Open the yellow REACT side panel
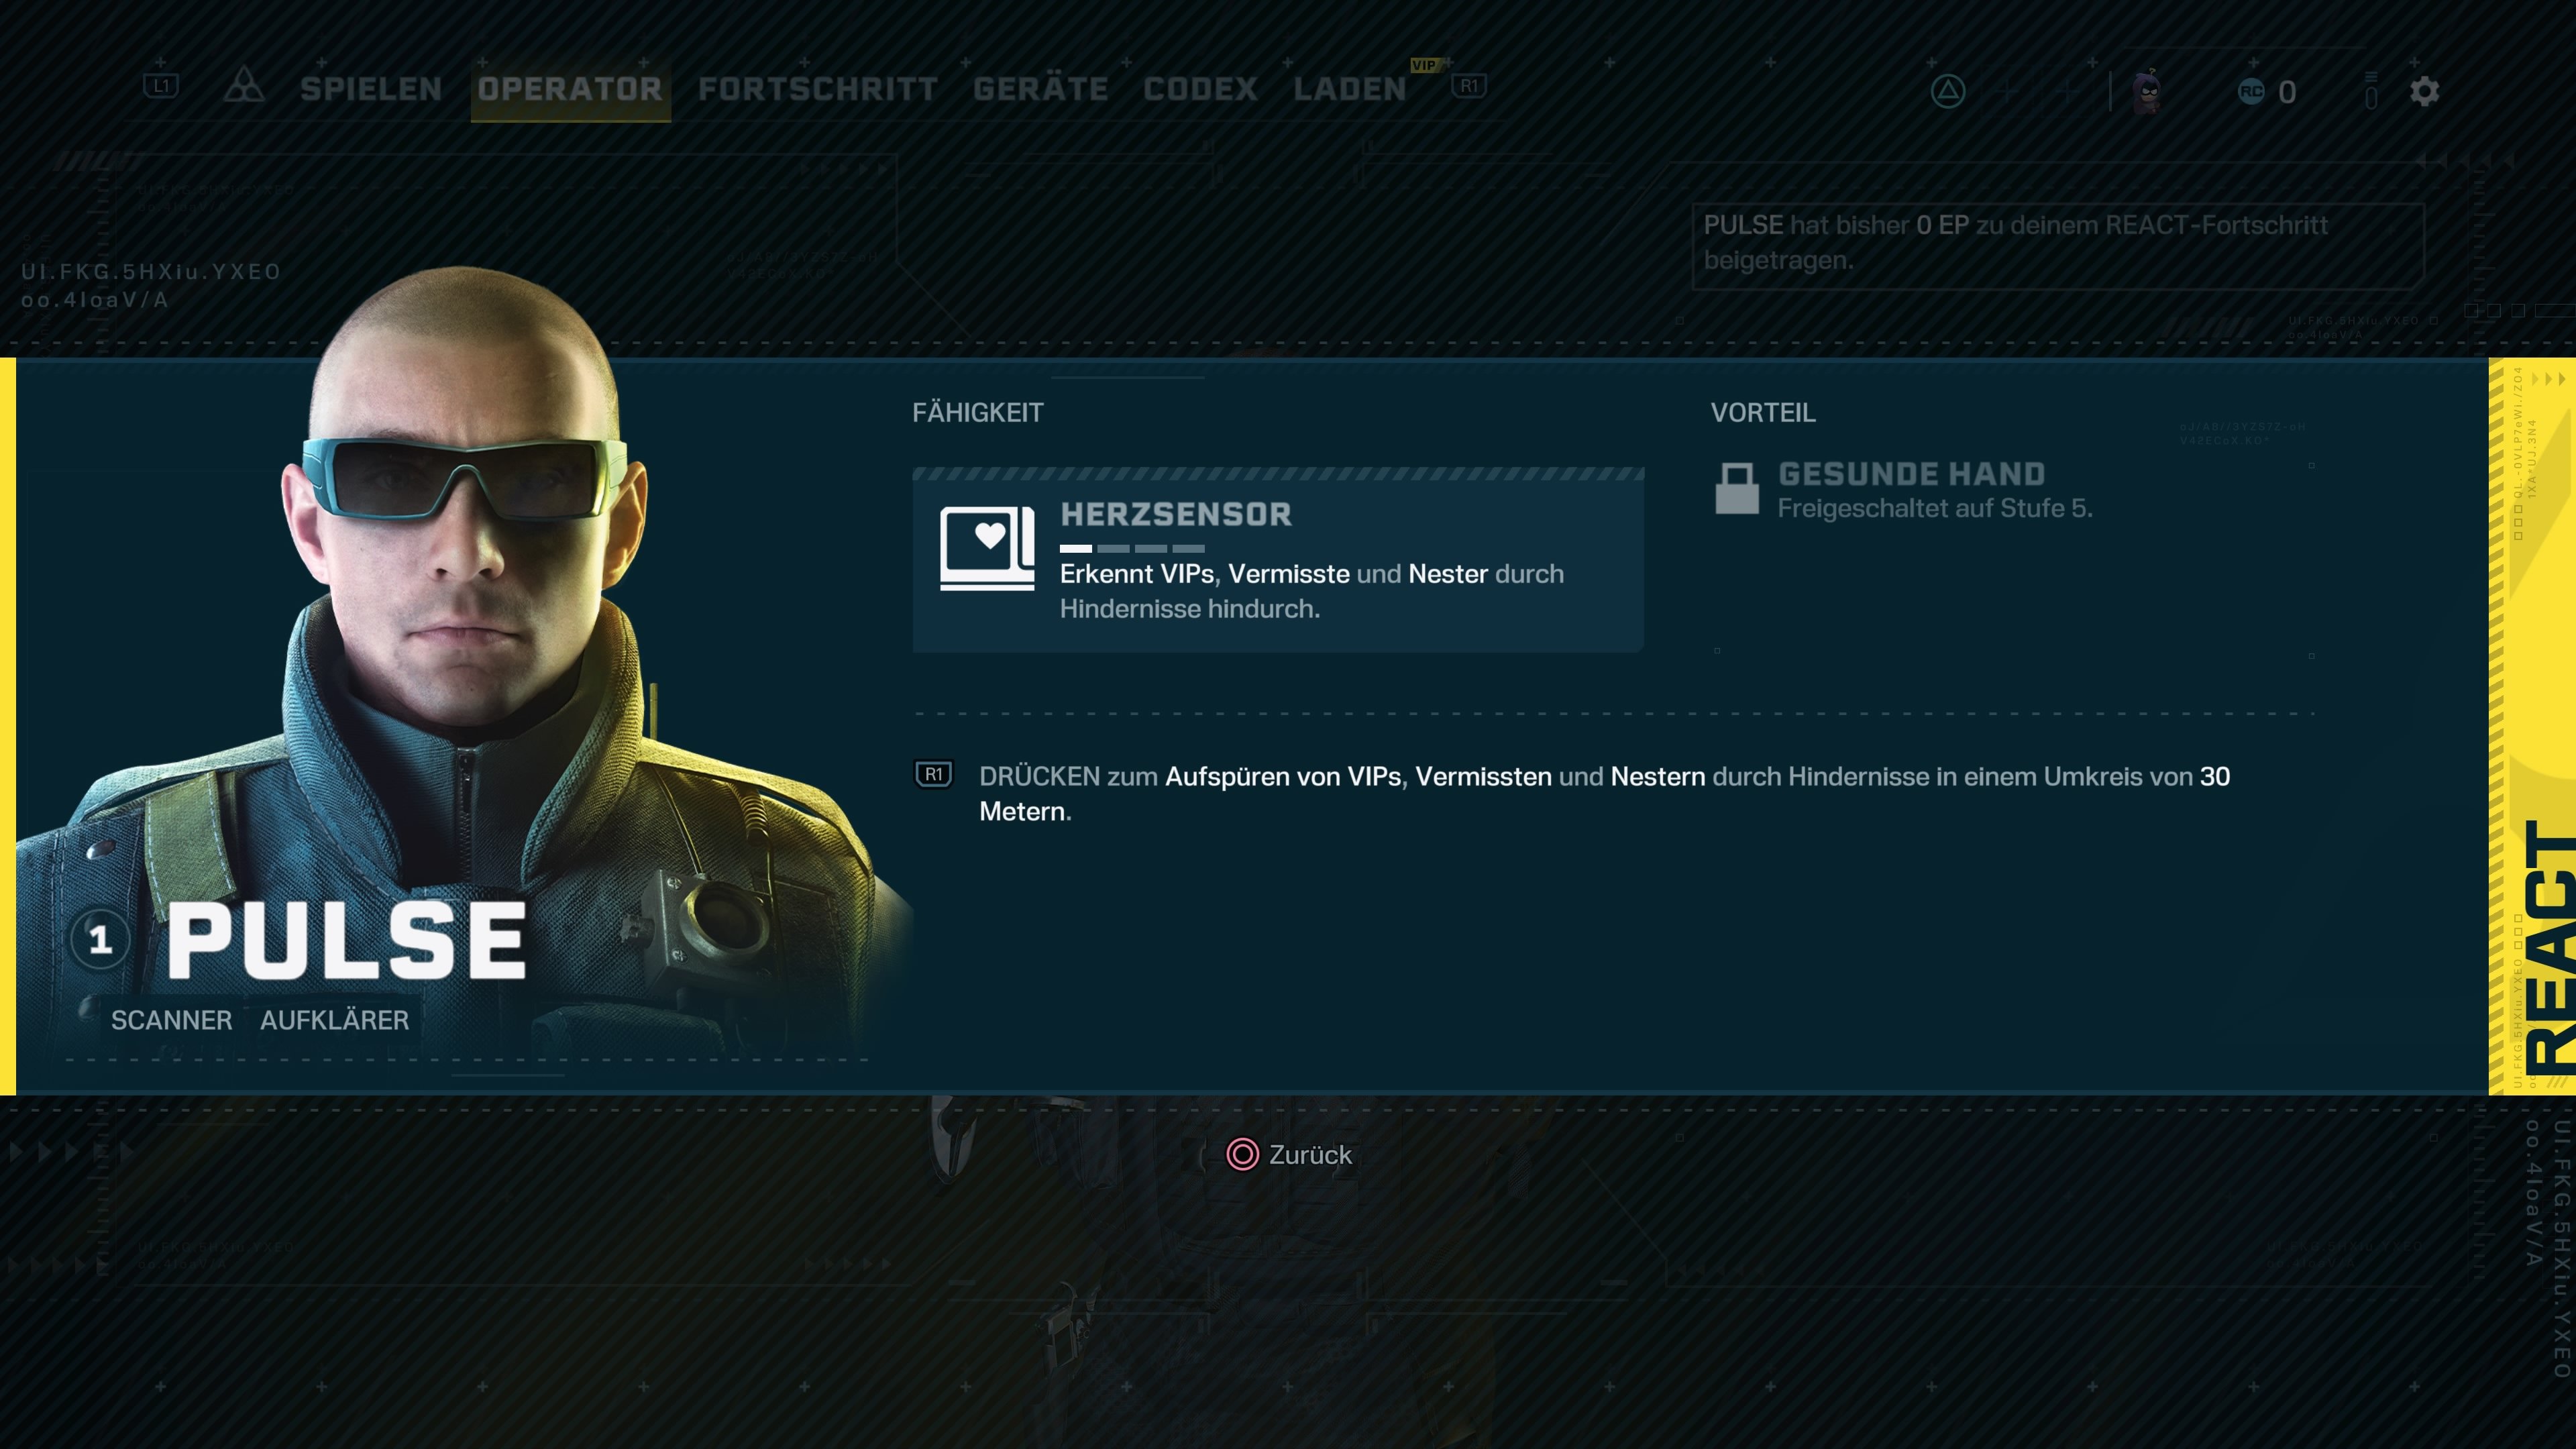Viewport: 2576px width, 1449px height. (x=2532, y=725)
